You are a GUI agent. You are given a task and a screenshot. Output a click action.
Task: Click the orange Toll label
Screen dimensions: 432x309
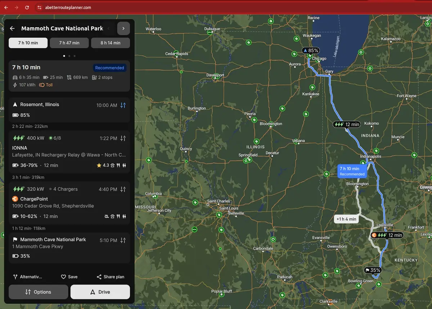[46, 85]
